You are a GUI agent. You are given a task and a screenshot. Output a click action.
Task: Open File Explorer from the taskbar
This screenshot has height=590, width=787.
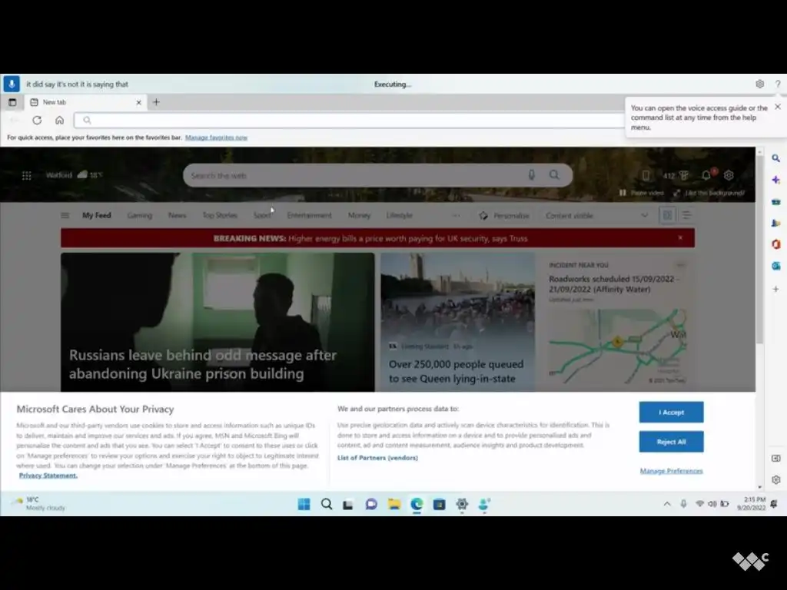coord(394,504)
